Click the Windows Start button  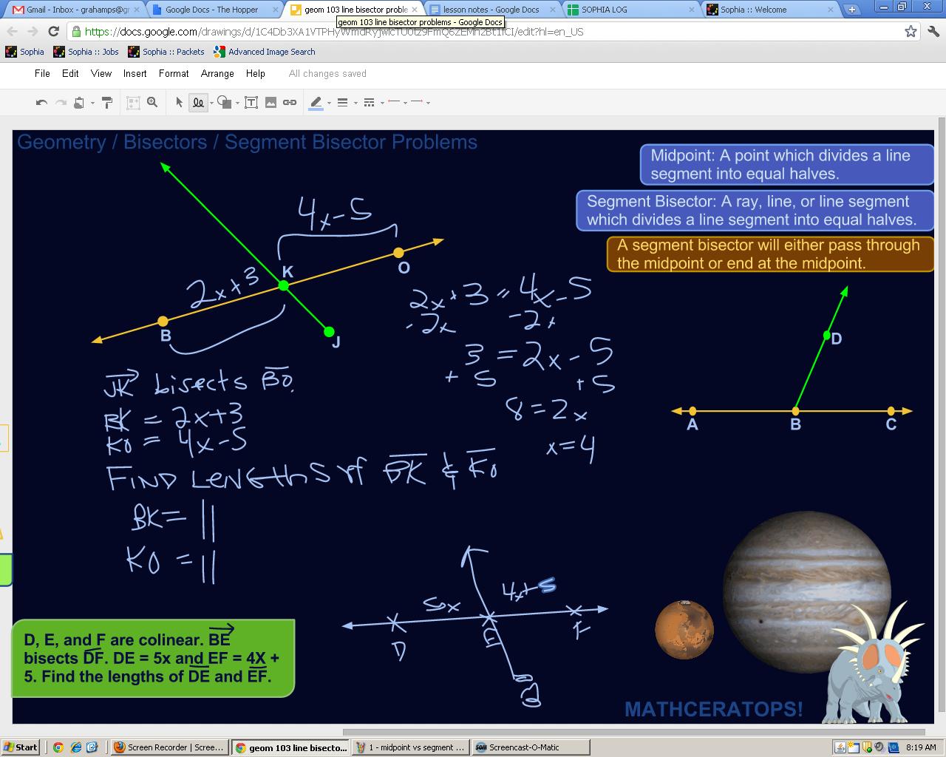[x=20, y=747]
